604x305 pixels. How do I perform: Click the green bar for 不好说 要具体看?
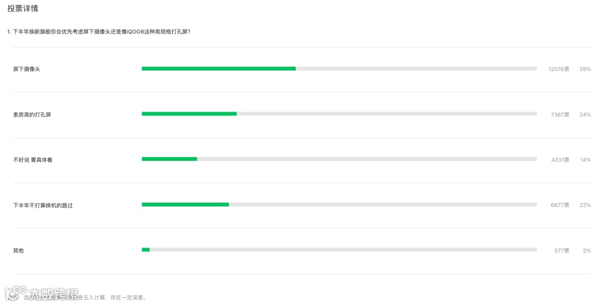point(169,159)
